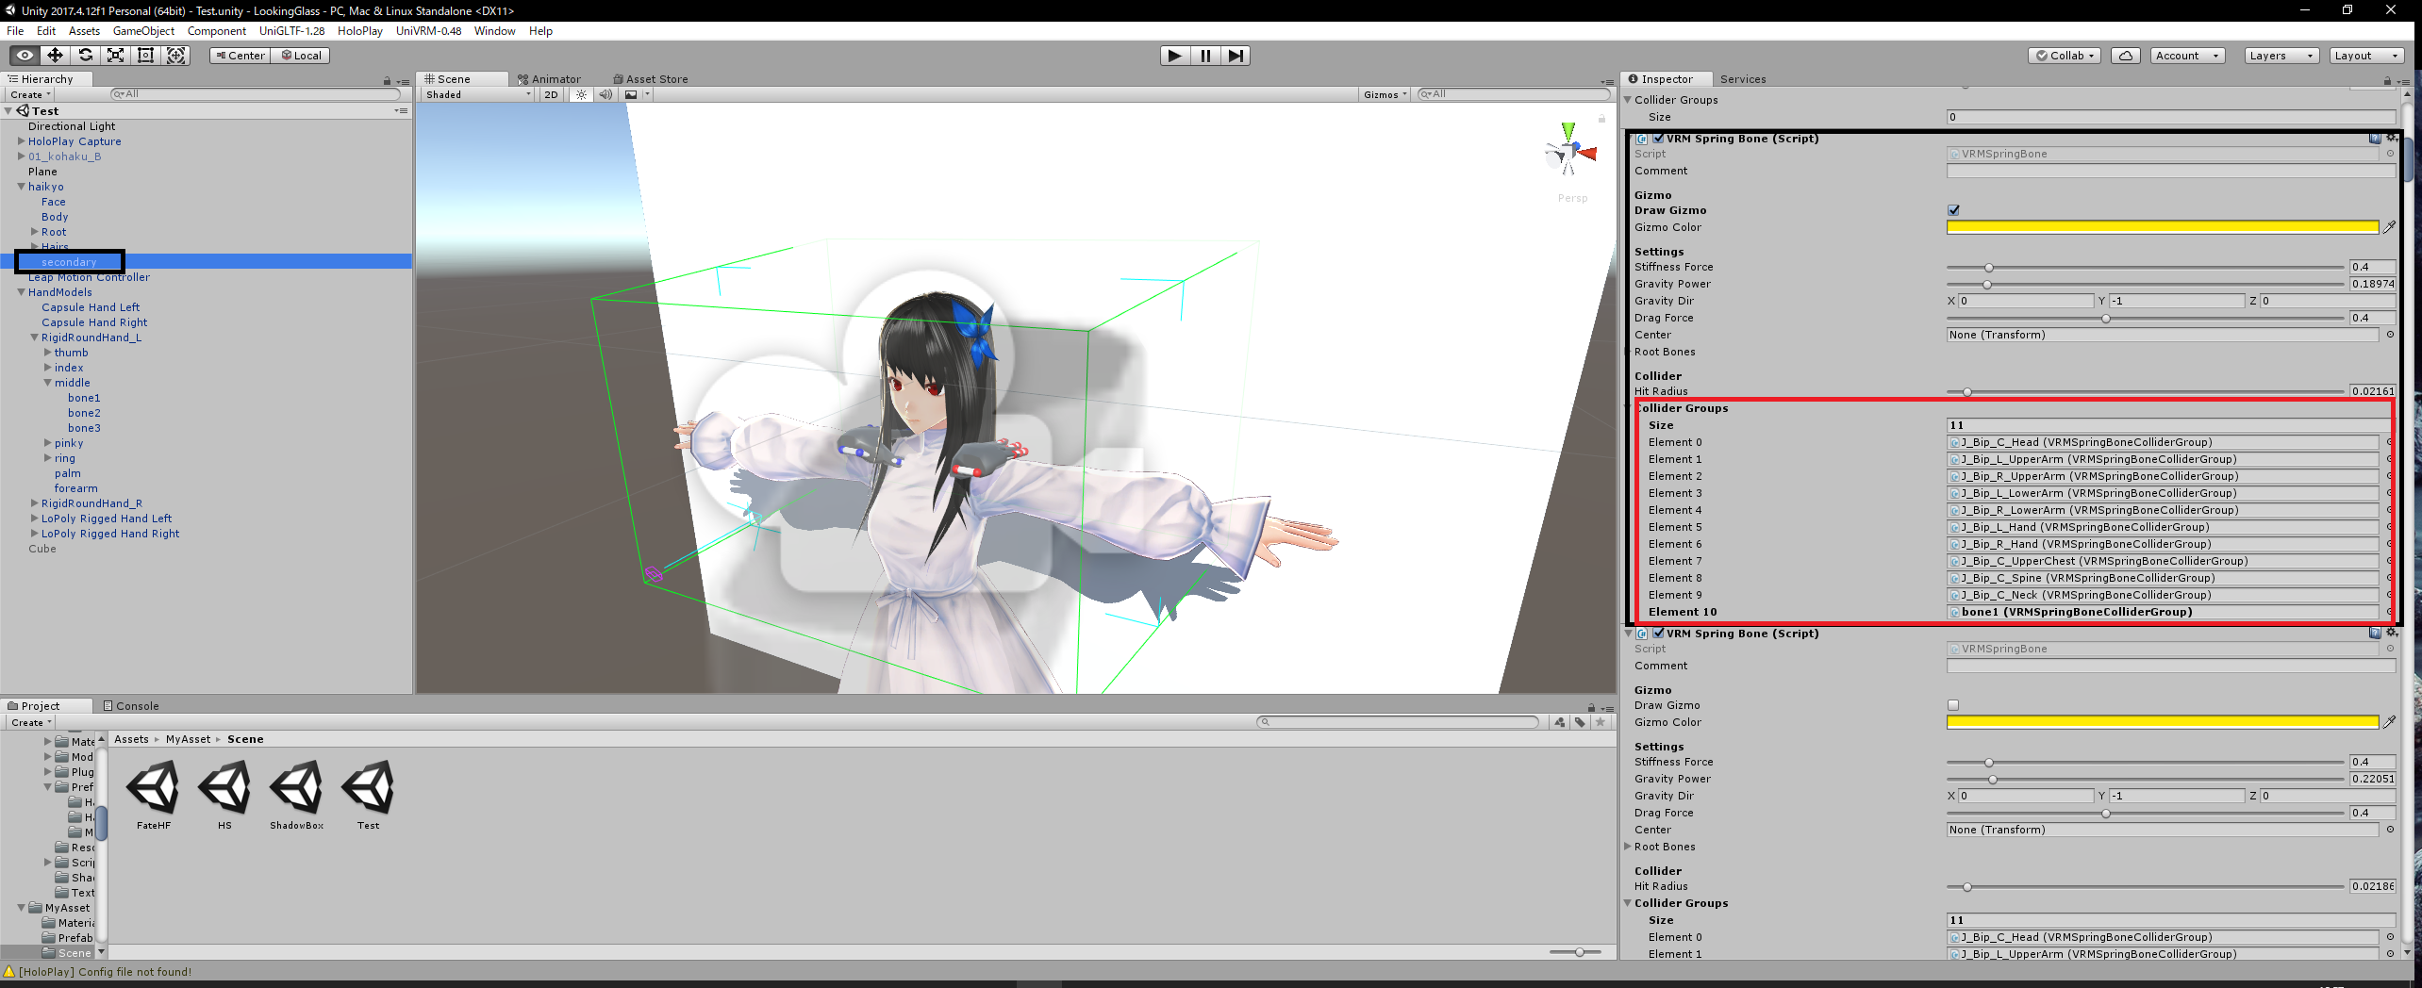The image size is (2422, 988).
Task: Toggle Scene view lighting
Action: pyautogui.click(x=580, y=94)
